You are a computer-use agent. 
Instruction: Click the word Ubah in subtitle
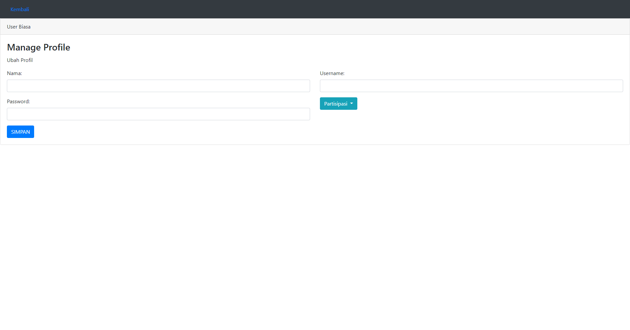[13, 60]
